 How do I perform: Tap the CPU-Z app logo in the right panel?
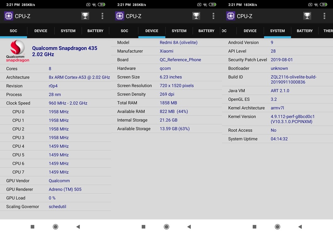point(230,16)
